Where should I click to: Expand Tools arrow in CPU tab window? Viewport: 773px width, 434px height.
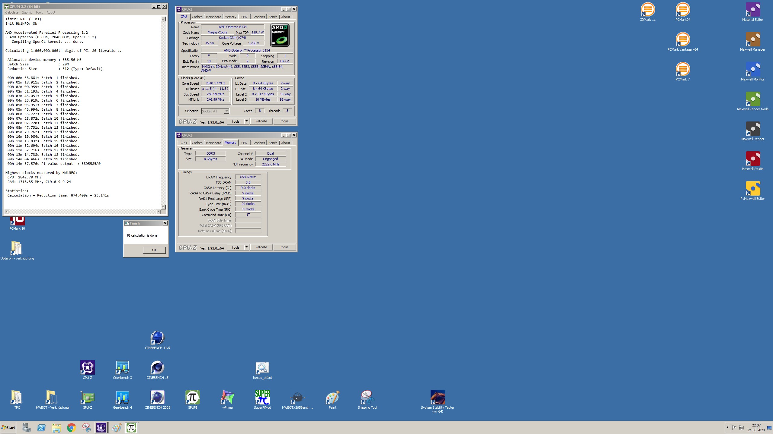246,121
